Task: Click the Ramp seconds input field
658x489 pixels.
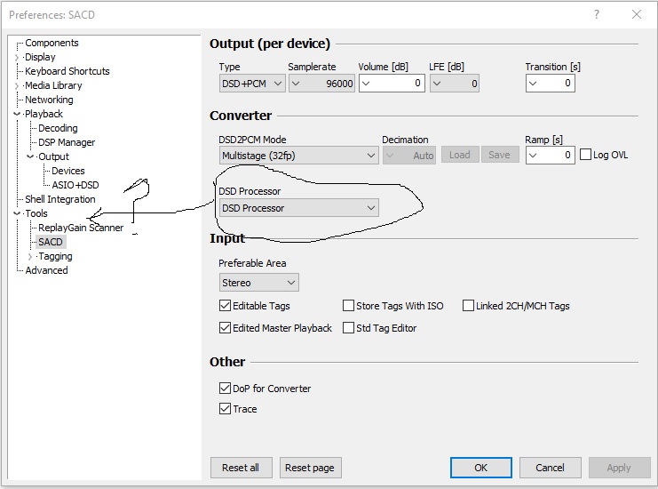Action: pos(550,155)
